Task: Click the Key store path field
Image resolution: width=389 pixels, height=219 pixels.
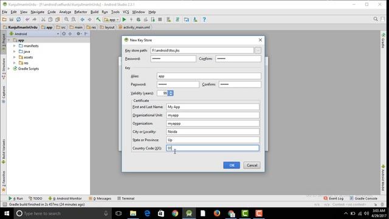Action: tap(202, 50)
